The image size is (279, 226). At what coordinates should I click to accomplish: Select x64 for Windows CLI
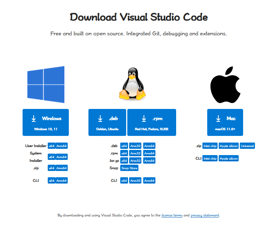pos(51,181)
